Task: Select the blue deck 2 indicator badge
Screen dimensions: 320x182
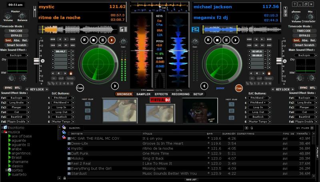Action: click(195, 30)
